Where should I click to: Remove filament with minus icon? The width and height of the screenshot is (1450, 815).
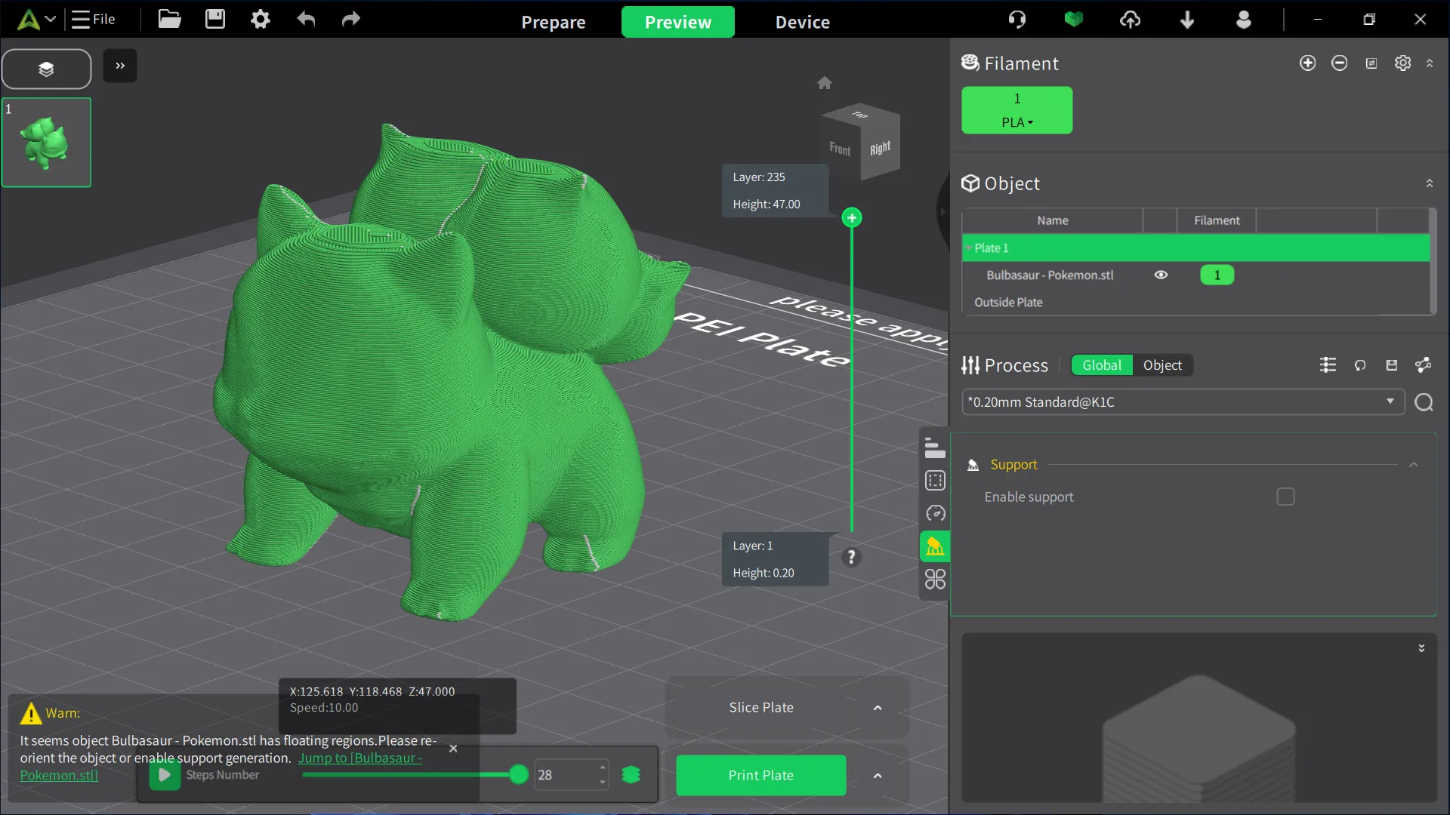point(1339,63)
